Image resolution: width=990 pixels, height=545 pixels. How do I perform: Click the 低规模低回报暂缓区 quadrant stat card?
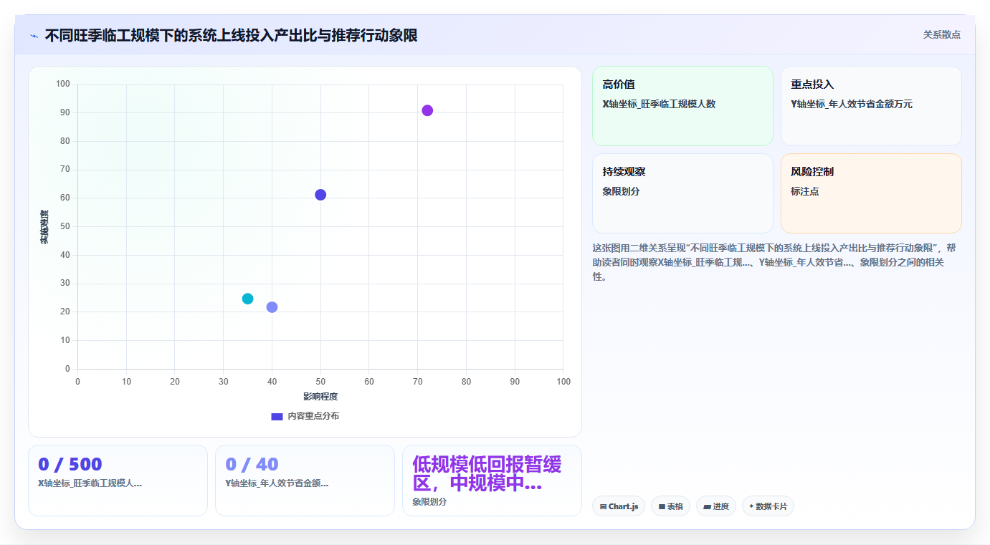[492, 481]
